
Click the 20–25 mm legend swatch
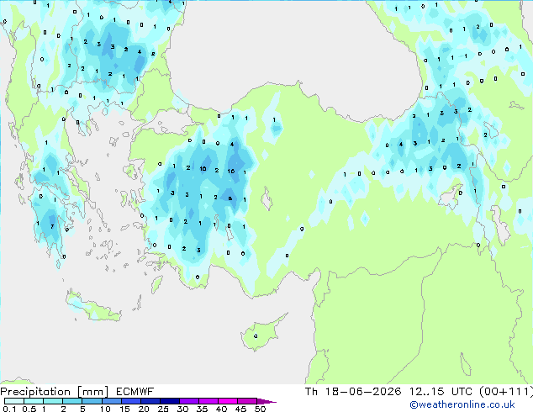pyautogui.click(x=150, y=401)
